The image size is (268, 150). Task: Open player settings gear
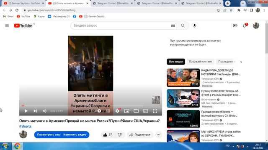click(117, 111)
